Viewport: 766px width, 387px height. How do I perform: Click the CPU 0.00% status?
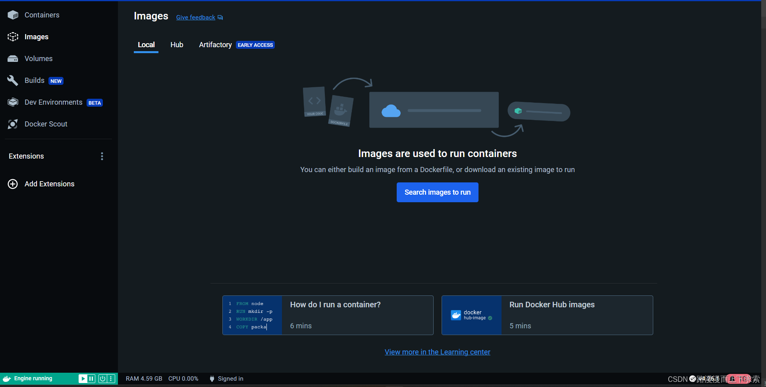coord(183,379)
